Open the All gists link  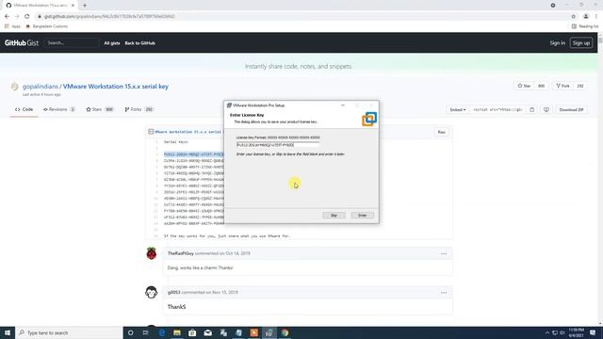(x=112, y=43)
